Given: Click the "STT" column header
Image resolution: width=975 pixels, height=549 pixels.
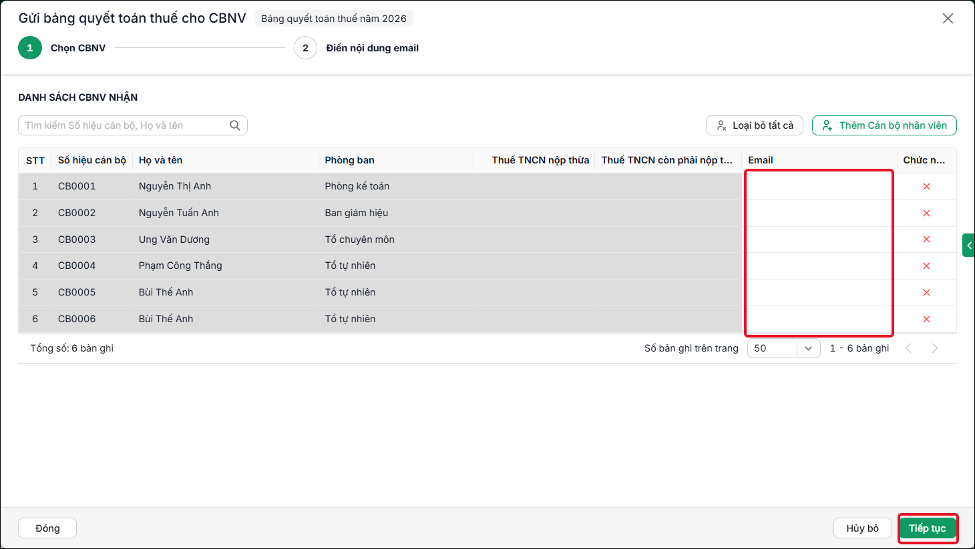Looking at the screenshot, I should pos(35,161).
